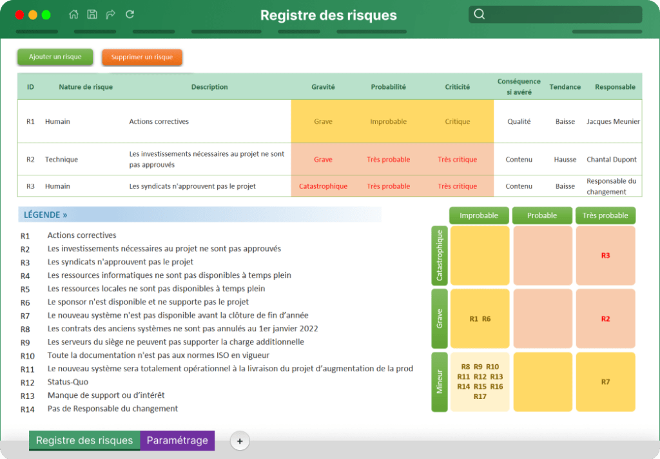Viewport: 660px width, 459px height.
Task: Select the Qualité consequence cell
Action: [519, 121]
